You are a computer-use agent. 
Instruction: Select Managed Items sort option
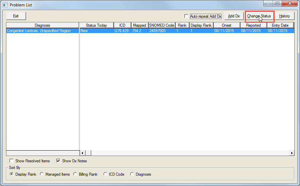(x=42, y=174)
